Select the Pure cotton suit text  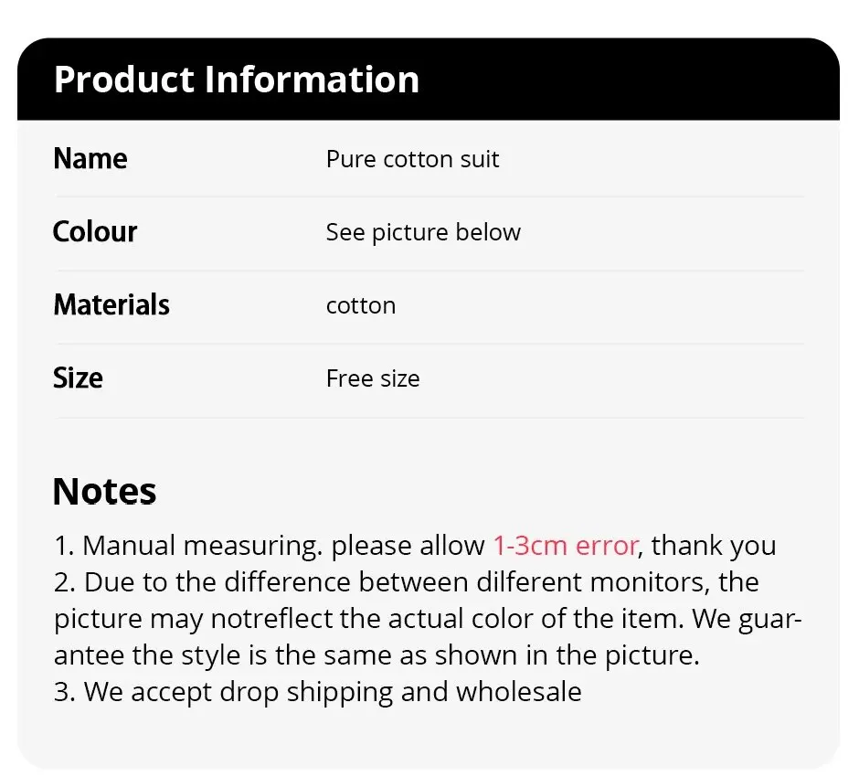[412, 159]
